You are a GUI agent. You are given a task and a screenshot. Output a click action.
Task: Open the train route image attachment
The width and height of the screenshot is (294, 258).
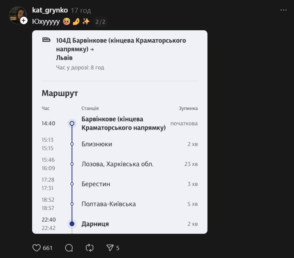click(120, 132)
